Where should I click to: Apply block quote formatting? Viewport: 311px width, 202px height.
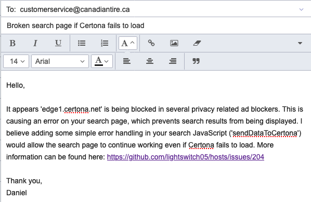[x=196, y=61]
